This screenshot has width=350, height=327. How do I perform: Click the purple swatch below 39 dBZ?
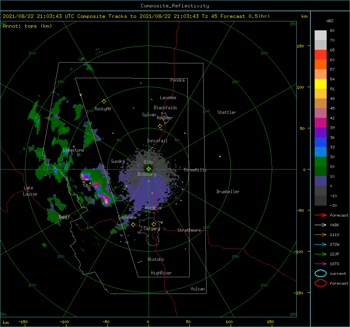point(320,133)
